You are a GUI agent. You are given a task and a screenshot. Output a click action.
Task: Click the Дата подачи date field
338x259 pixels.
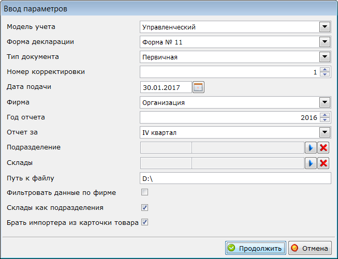(x=166, y=87)
